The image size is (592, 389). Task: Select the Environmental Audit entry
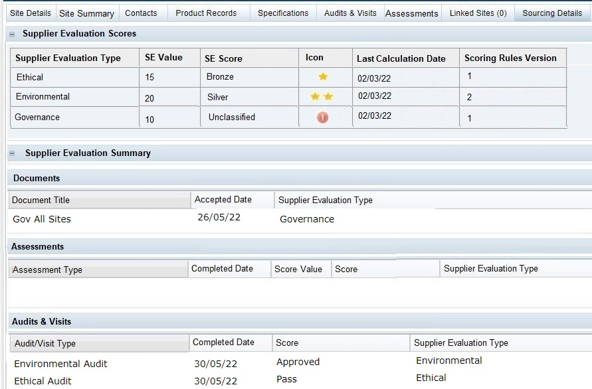click(x=60, y=364)
